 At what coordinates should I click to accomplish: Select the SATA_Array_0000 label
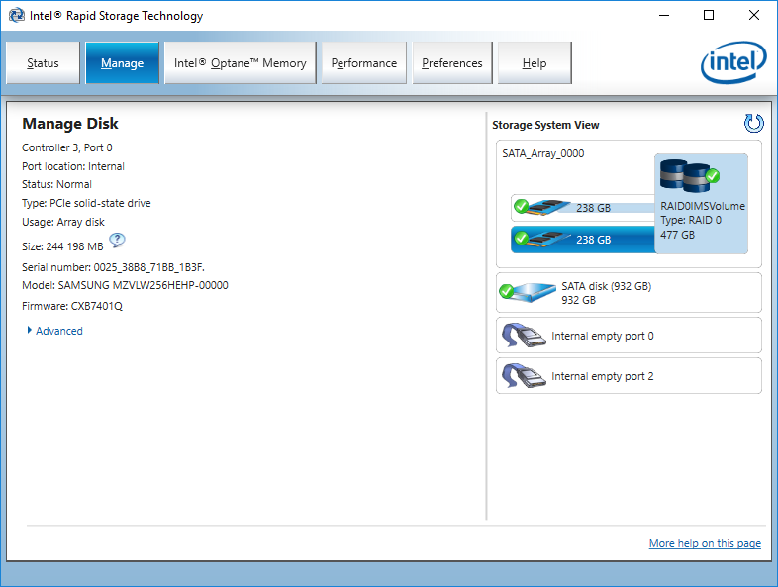click(542, 153)
